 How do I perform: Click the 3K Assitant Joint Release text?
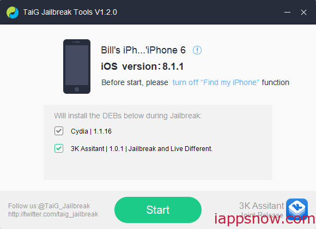pyautogui.click(x=262, y=210)
